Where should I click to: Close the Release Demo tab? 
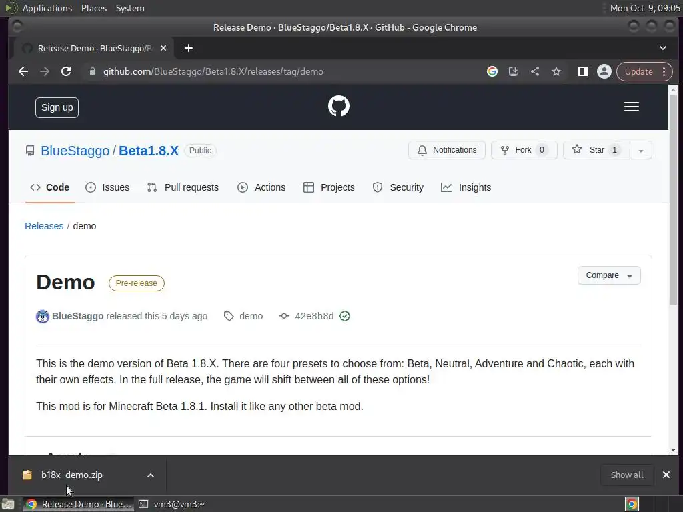163,48
